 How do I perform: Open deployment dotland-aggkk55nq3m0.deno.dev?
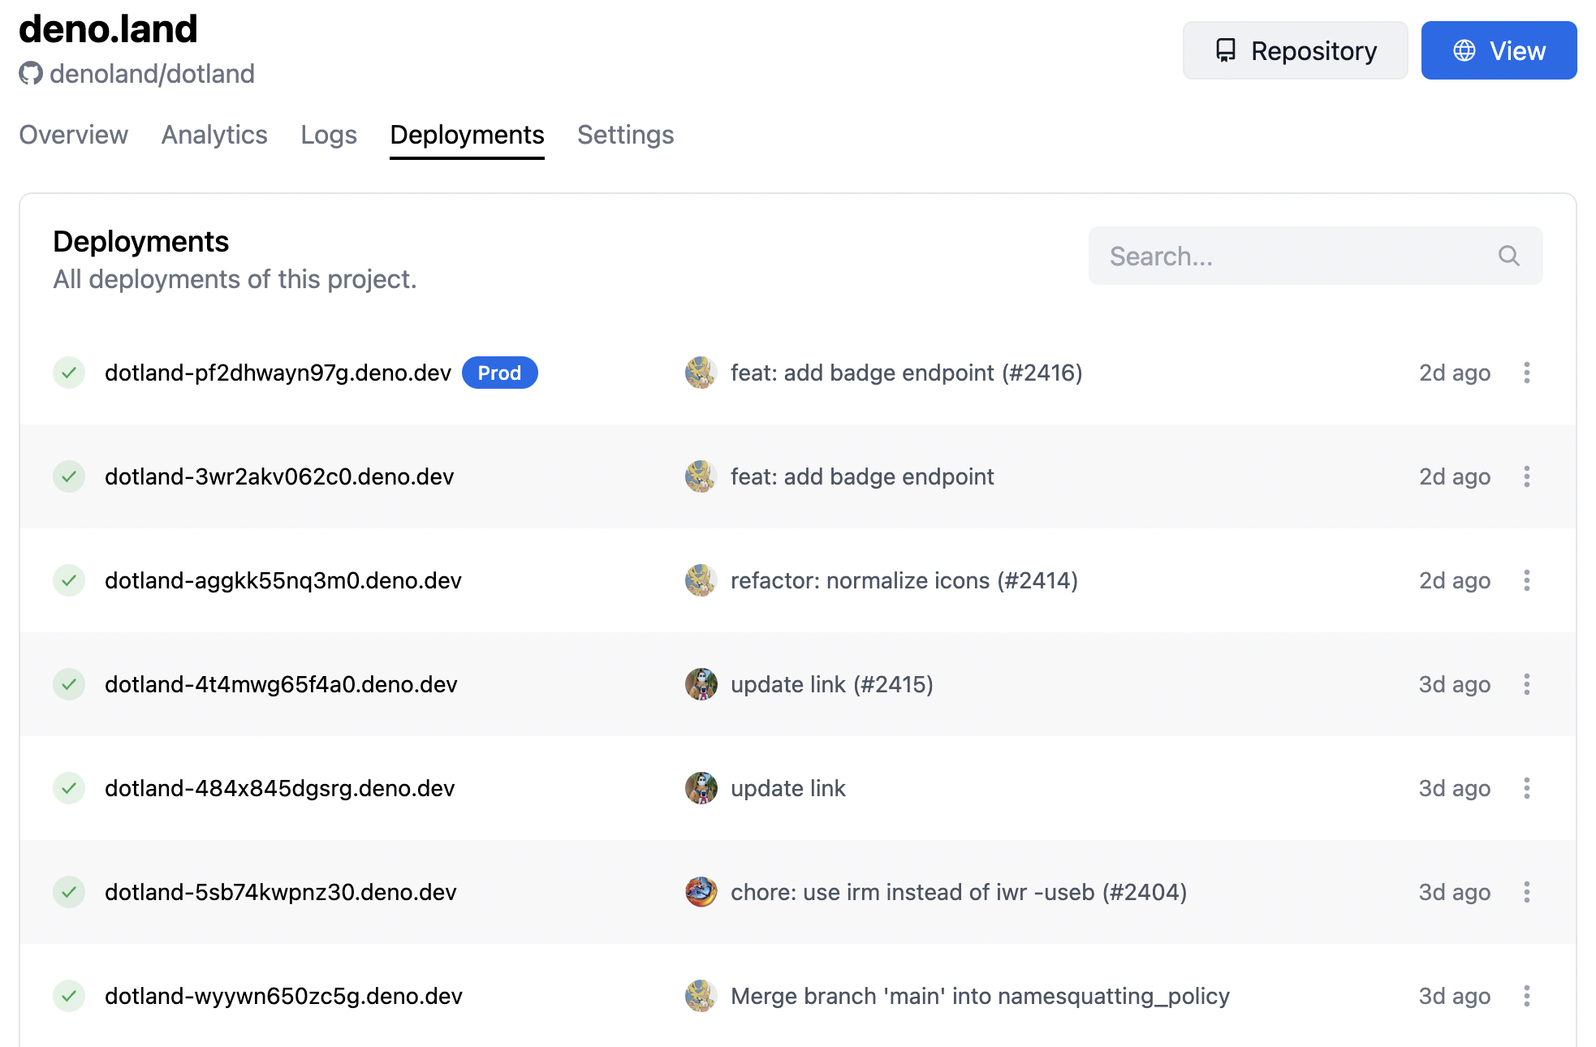pos(283,580)
